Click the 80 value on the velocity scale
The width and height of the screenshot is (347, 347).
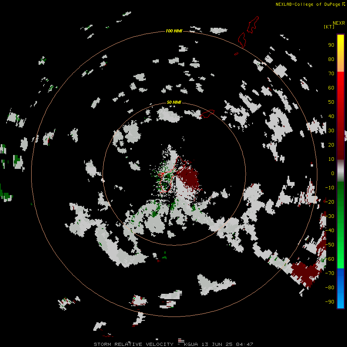[331, 59]
